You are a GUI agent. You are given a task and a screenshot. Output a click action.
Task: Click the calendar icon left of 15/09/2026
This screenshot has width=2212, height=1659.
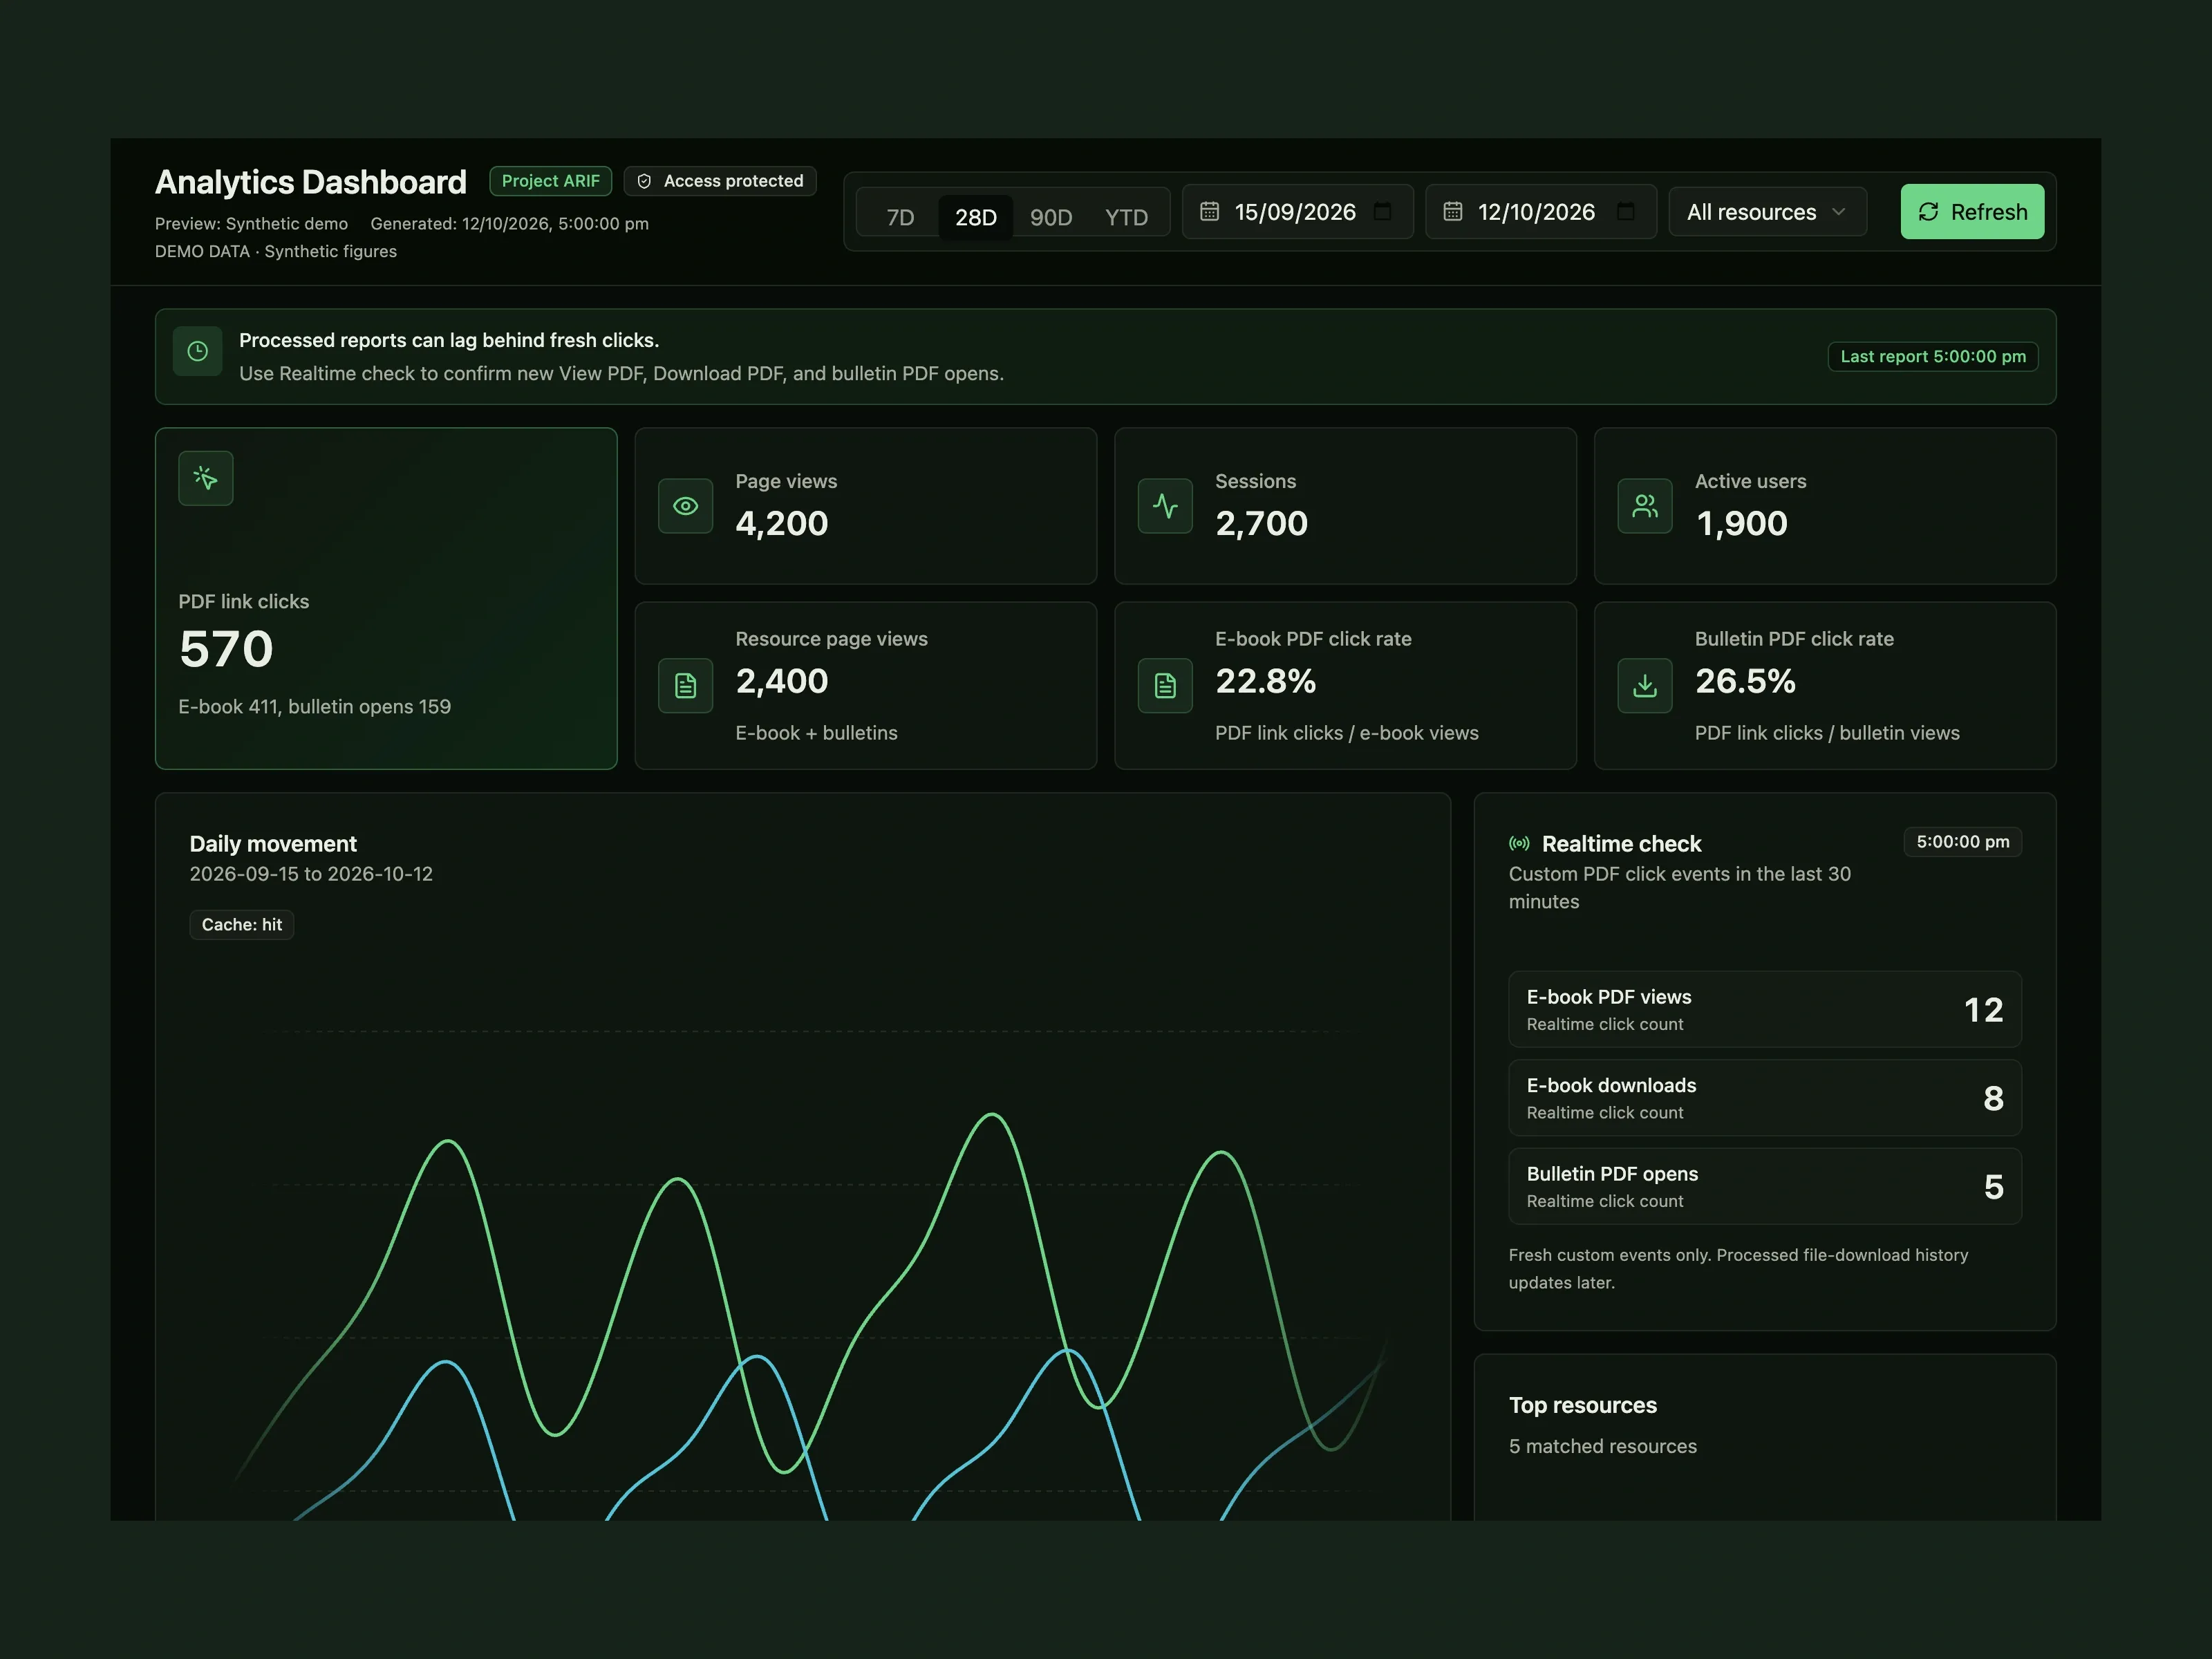tap(1209, 211)
